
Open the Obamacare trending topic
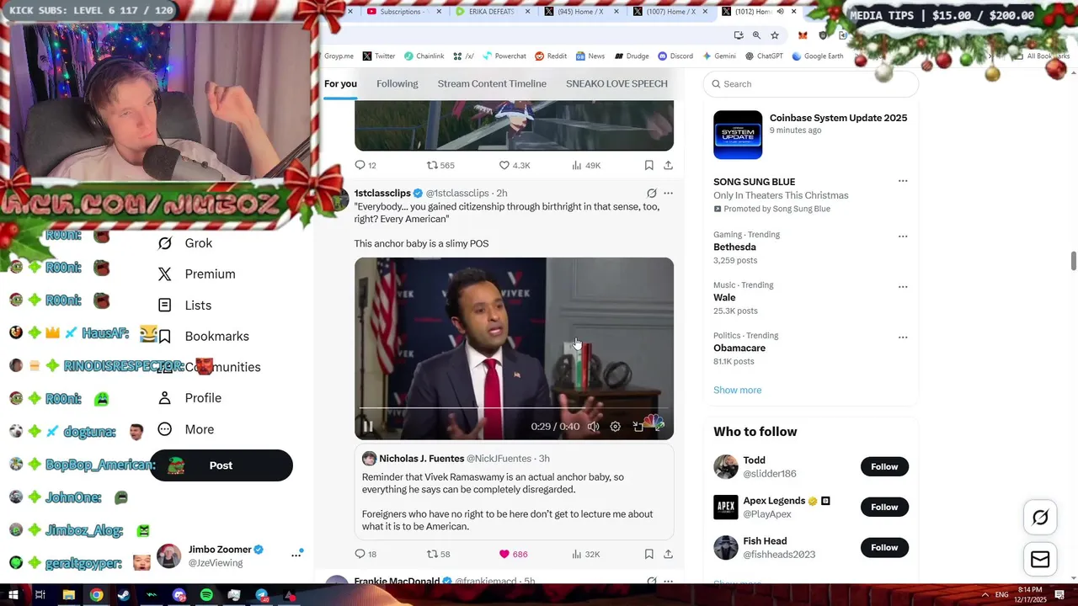pos(739,348)
